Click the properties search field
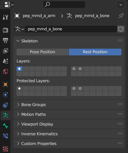 coord(64,4)
